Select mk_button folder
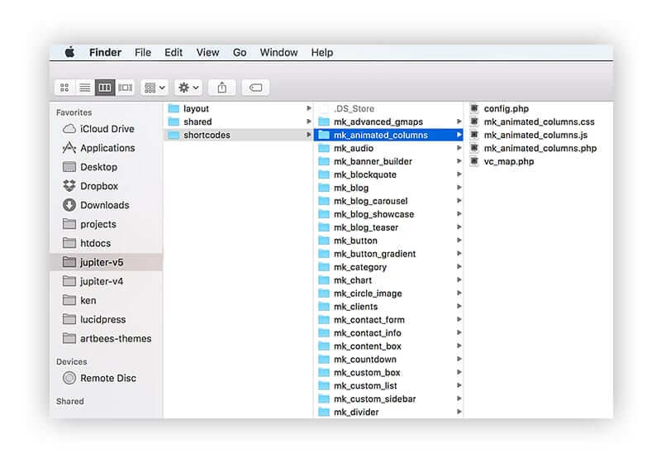 click(x=388, y=241)
